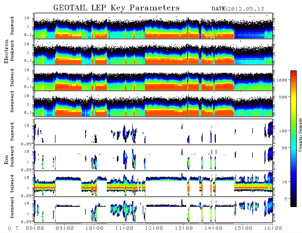Click the Ion Dawnward panel label
Image resolution: width=302 pixels, height=233 pixels.
click(12, 207)
